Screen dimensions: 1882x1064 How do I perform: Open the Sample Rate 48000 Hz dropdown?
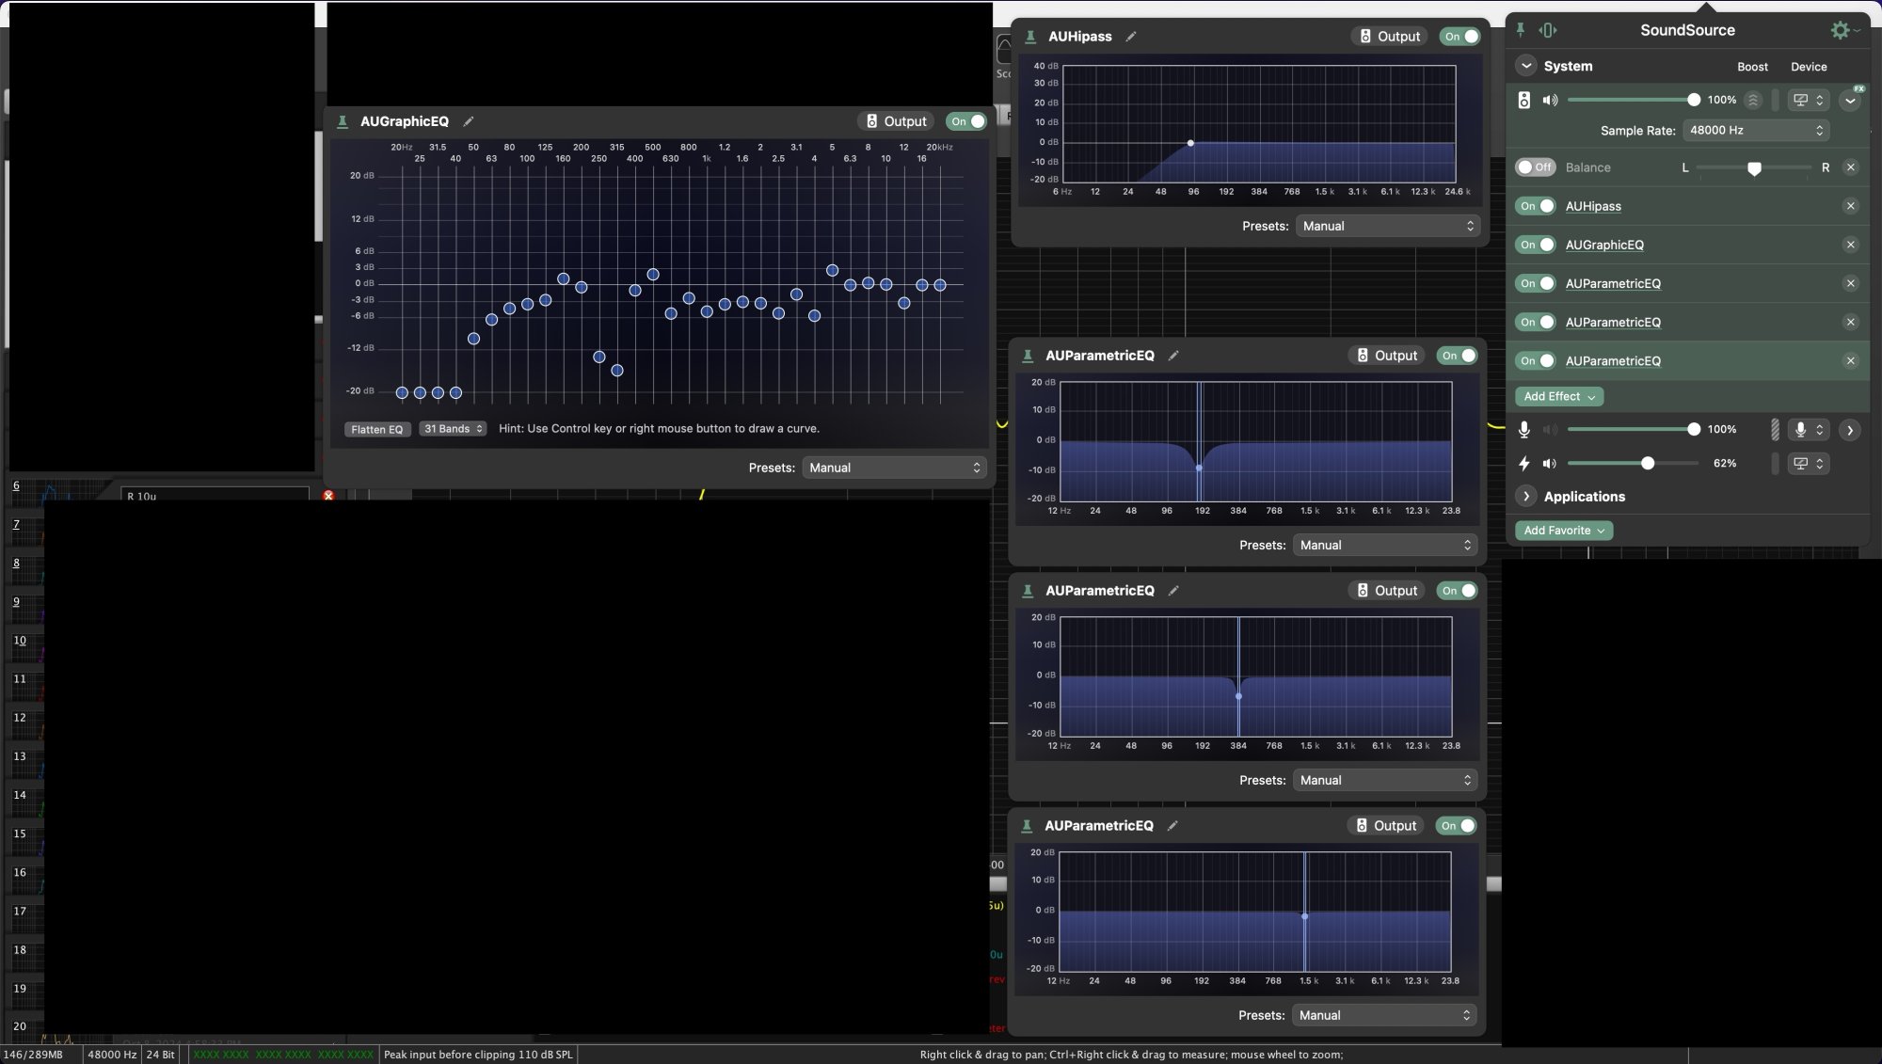click(x=1756, y=131)
